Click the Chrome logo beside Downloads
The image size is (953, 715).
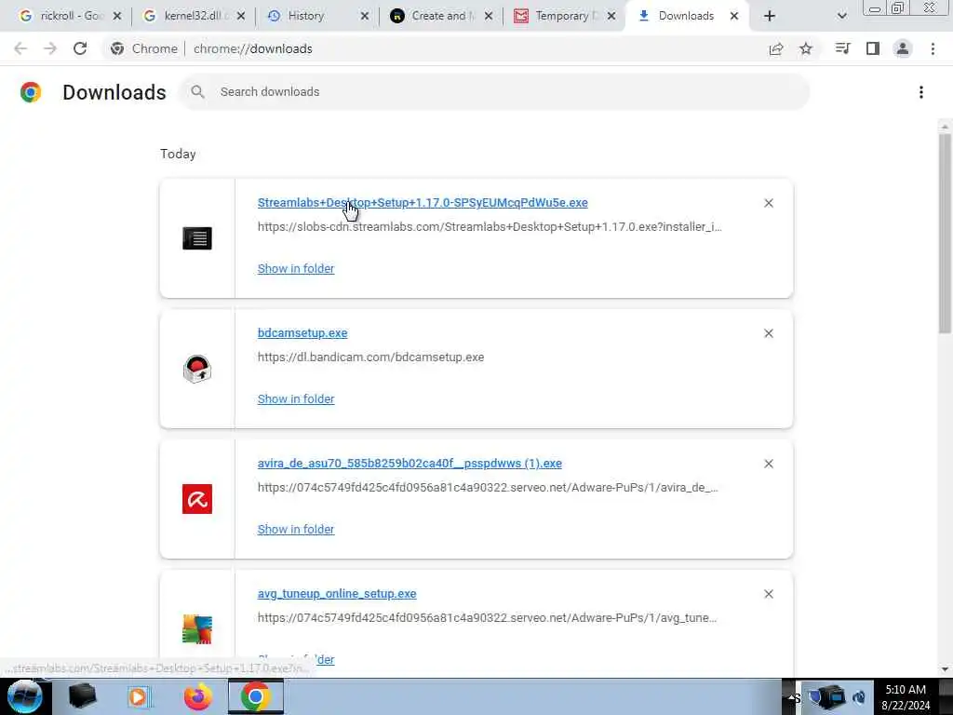pos(31,92)
